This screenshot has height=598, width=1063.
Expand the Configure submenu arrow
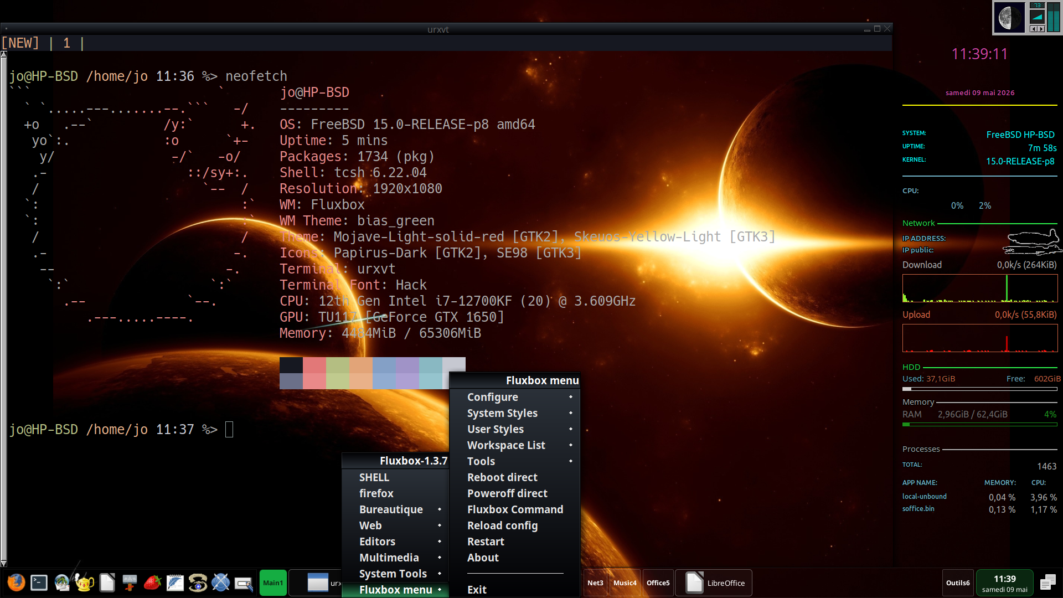571,397
